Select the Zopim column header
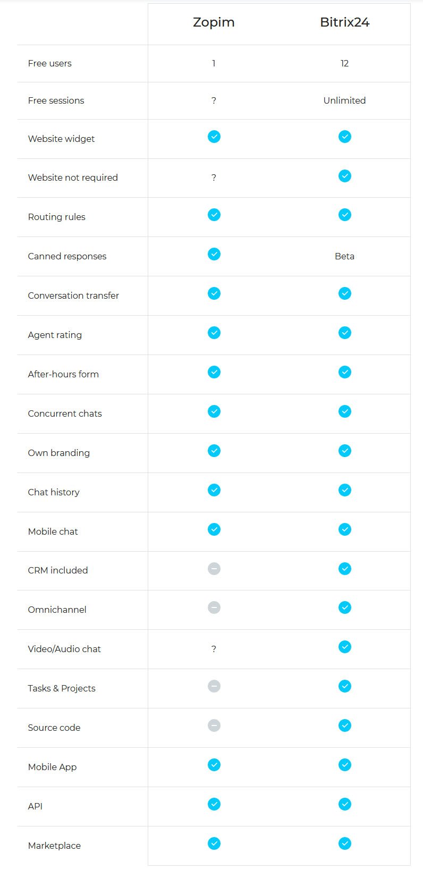 coord(214,22)
